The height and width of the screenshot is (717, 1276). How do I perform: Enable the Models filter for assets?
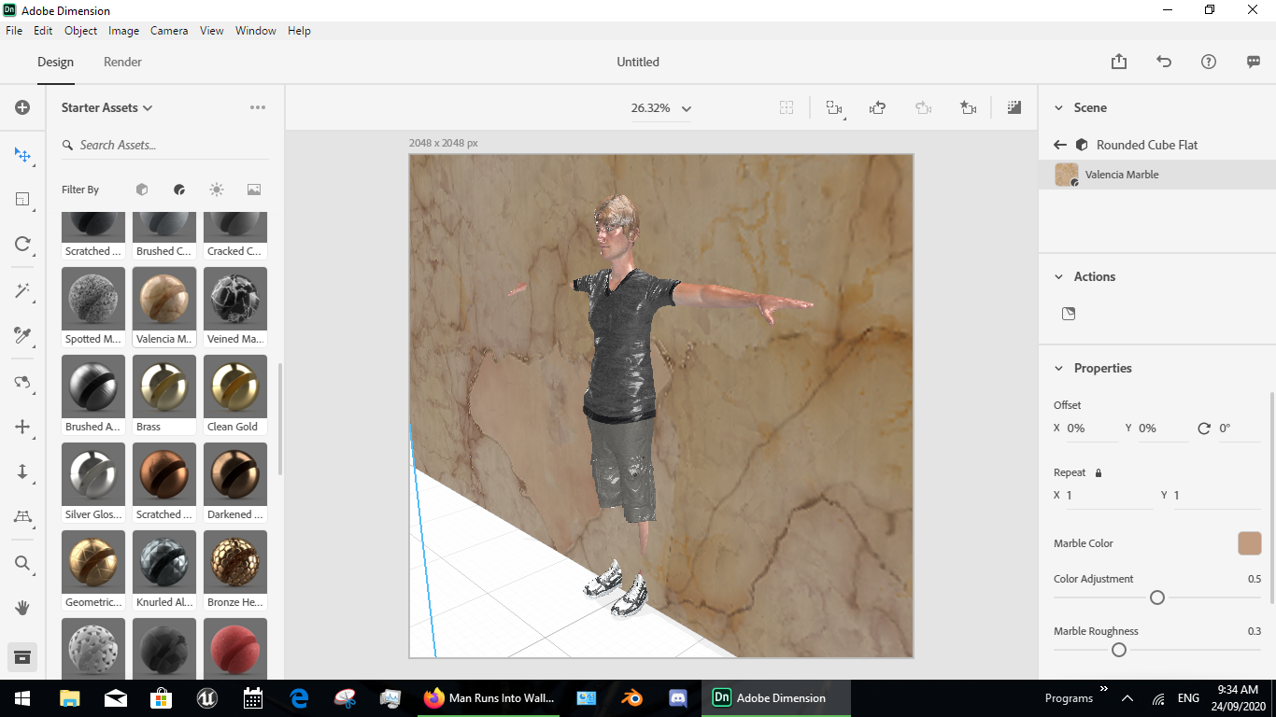(141, 190)
